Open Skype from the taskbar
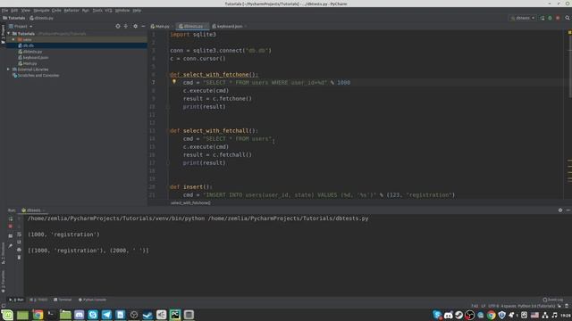The width and height of the screenshot is (572, 321). pos(93,315)
